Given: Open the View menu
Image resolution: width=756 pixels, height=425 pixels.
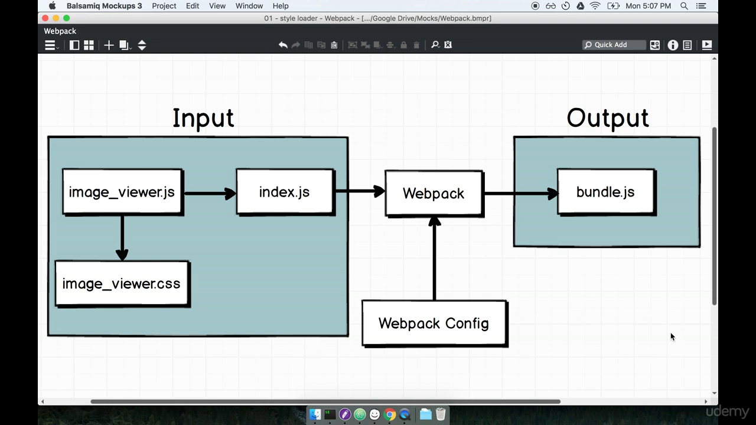Looking at the screenshot, I should [x=217, y=6].
